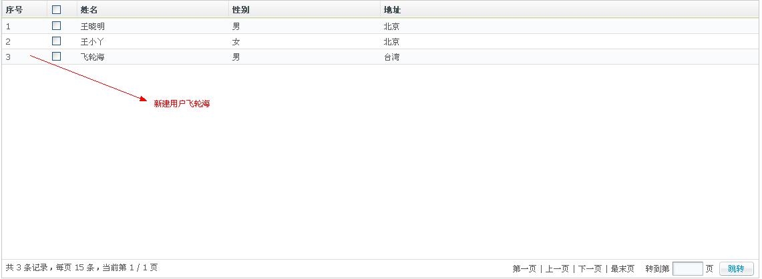Click the name cell 王小丫

click(x=93, y=42)
